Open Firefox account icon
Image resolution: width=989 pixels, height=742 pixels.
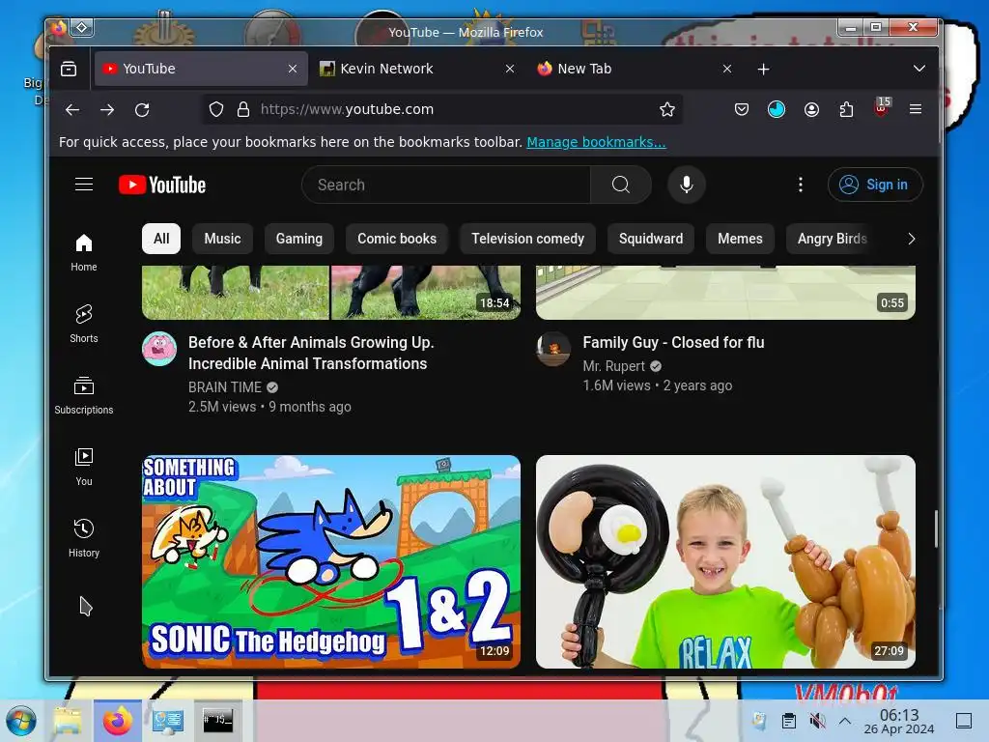point(811,110)
